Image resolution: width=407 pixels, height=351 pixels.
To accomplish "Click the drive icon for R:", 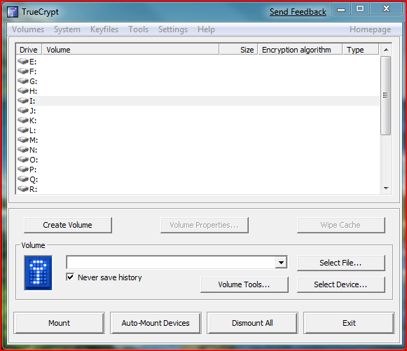I will click(x=23, y=188).
